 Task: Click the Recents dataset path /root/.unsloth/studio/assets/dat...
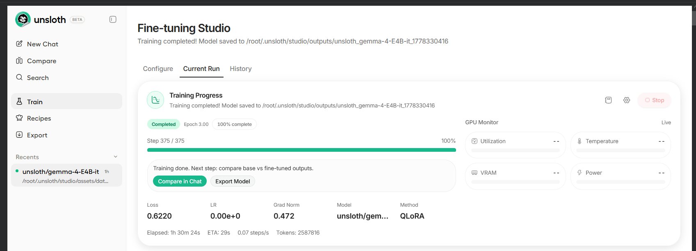pyautogui.click(x=66, y=180)
